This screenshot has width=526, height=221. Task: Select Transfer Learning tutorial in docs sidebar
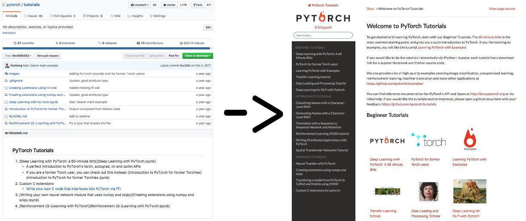tap(313, 77)
